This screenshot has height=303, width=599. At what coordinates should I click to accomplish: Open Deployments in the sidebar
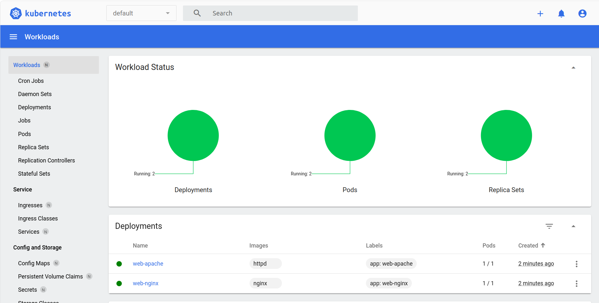pyautogui.click(x=35, y=107)
